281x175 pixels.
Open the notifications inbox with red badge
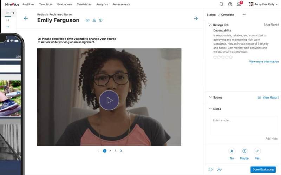(239, 4)
